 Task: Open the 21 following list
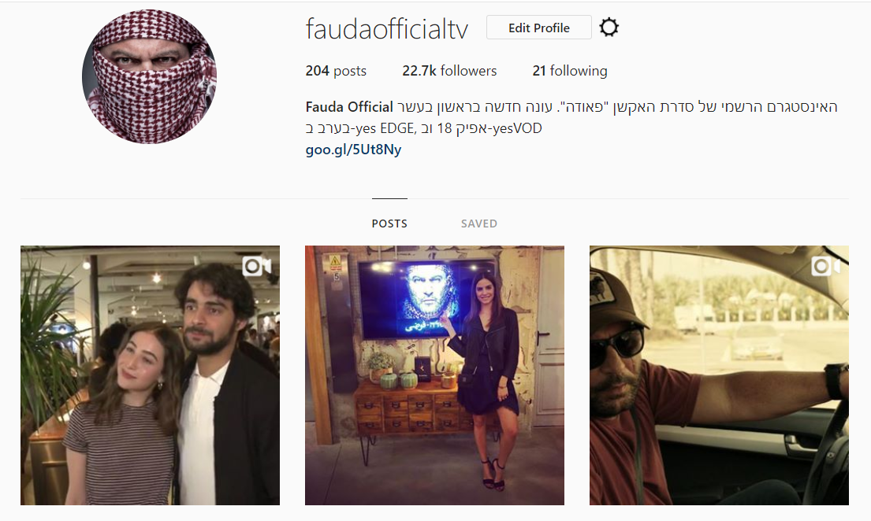point(570,71)
